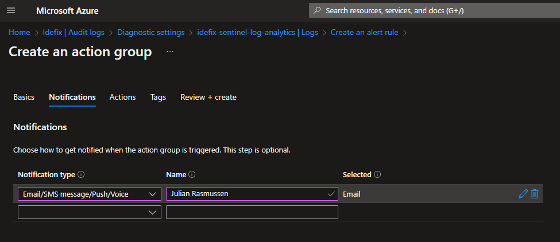This screenshot has width=560, height=242.
Task: Click the Create an action group title
Action: [80, 52]
